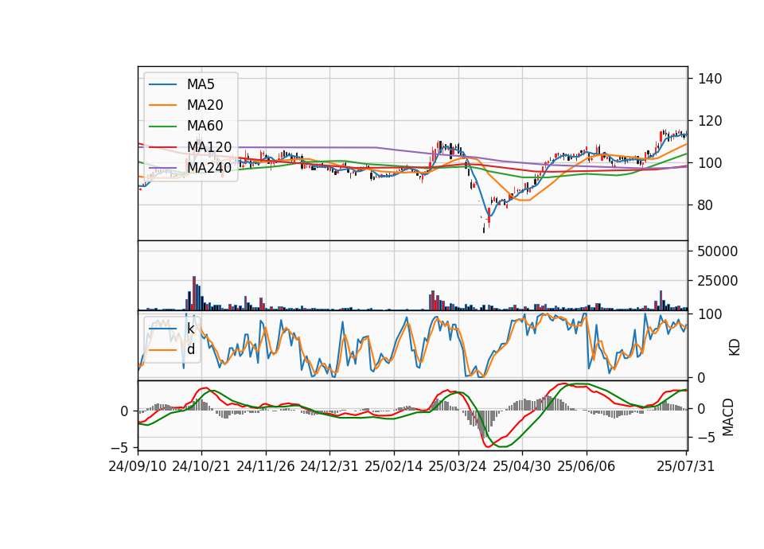Image resolution: width=764 pixels, height=549 pixels.
Task: Click the 25/07/31 date axis label
Action: click(685, 466)
